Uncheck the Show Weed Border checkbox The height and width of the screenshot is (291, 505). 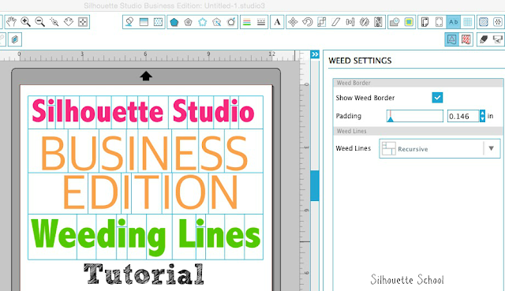(x=437, y=98)
